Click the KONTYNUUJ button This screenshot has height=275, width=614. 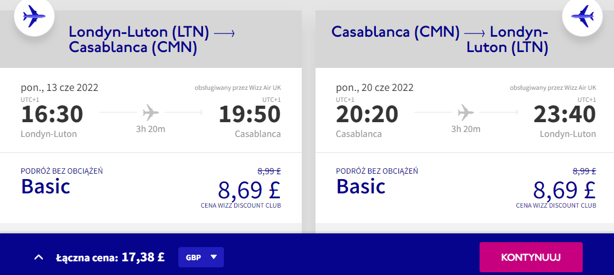click(531, 257)
